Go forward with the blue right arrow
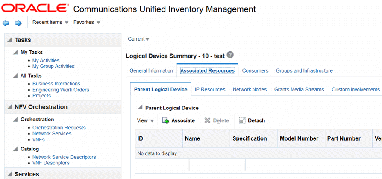Screen dimensions: 382x179 18,23
